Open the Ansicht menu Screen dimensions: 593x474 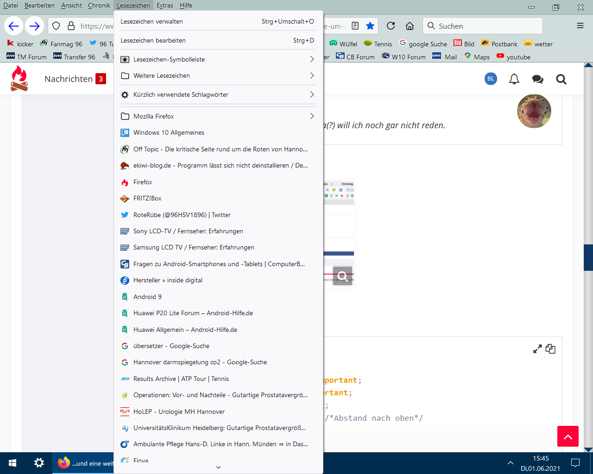pyautogui.click(x=71, y=5)
